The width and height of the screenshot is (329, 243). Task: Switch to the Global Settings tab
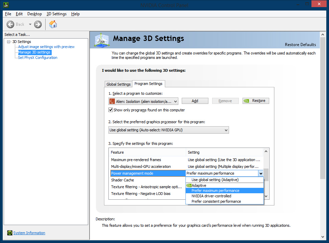click(119, 84)
